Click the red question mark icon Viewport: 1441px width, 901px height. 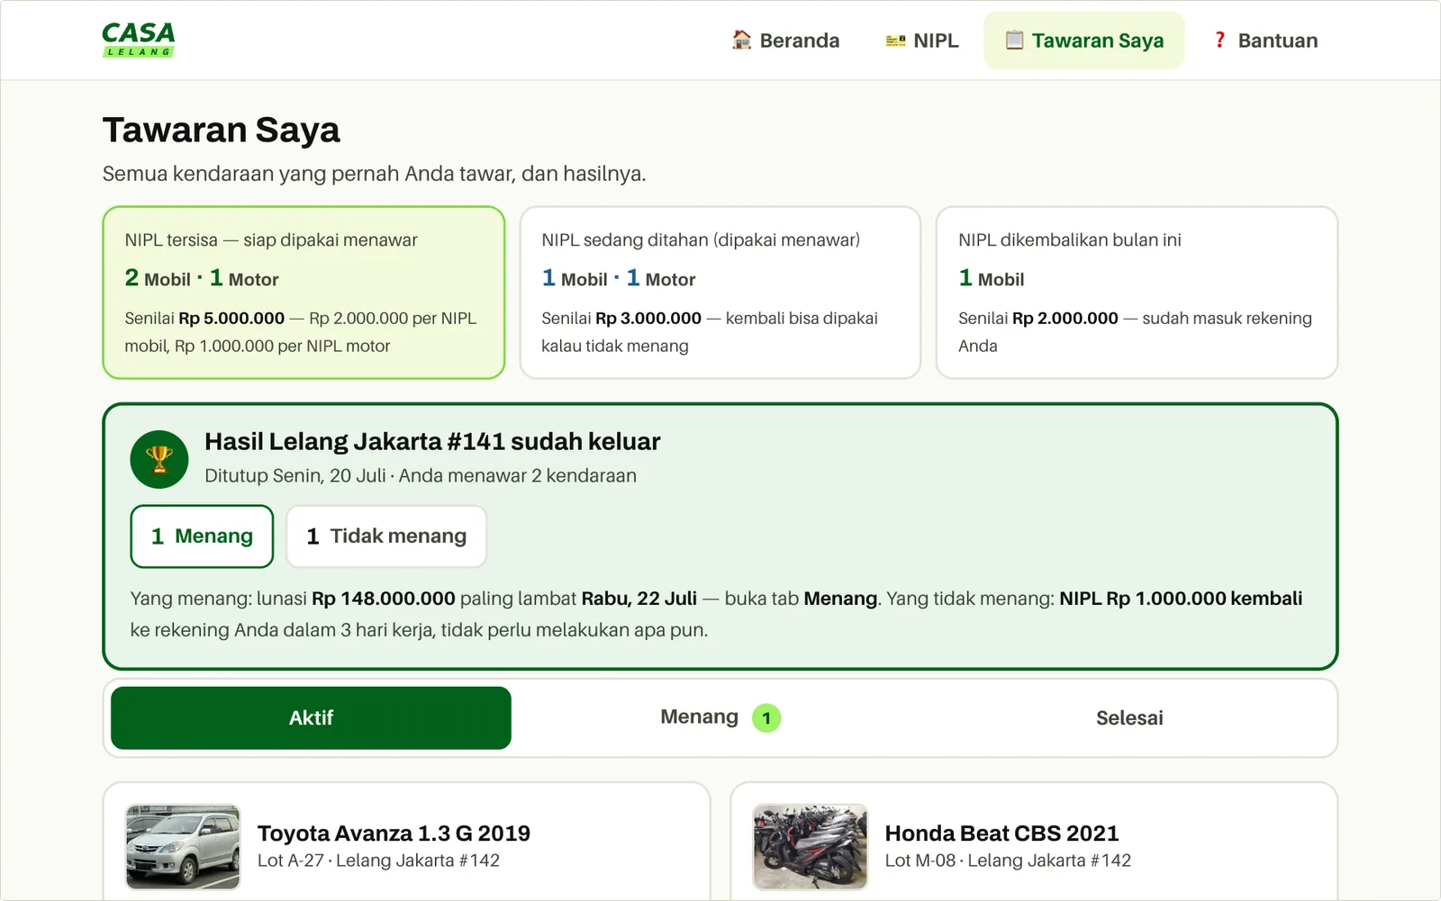1219,40
